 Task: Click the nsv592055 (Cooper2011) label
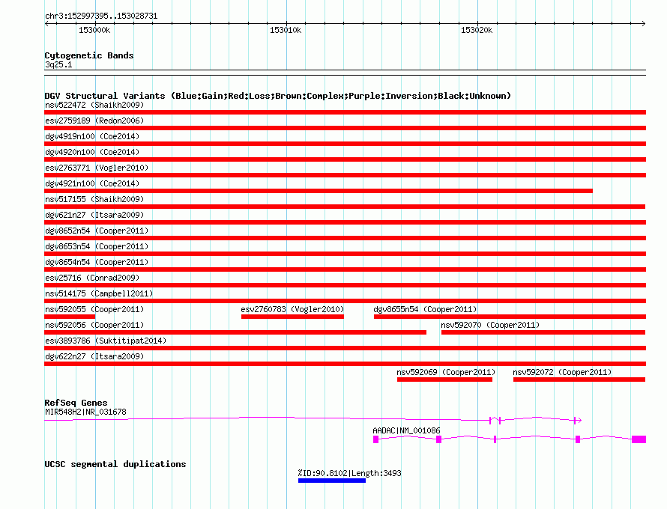click(94, 309)
